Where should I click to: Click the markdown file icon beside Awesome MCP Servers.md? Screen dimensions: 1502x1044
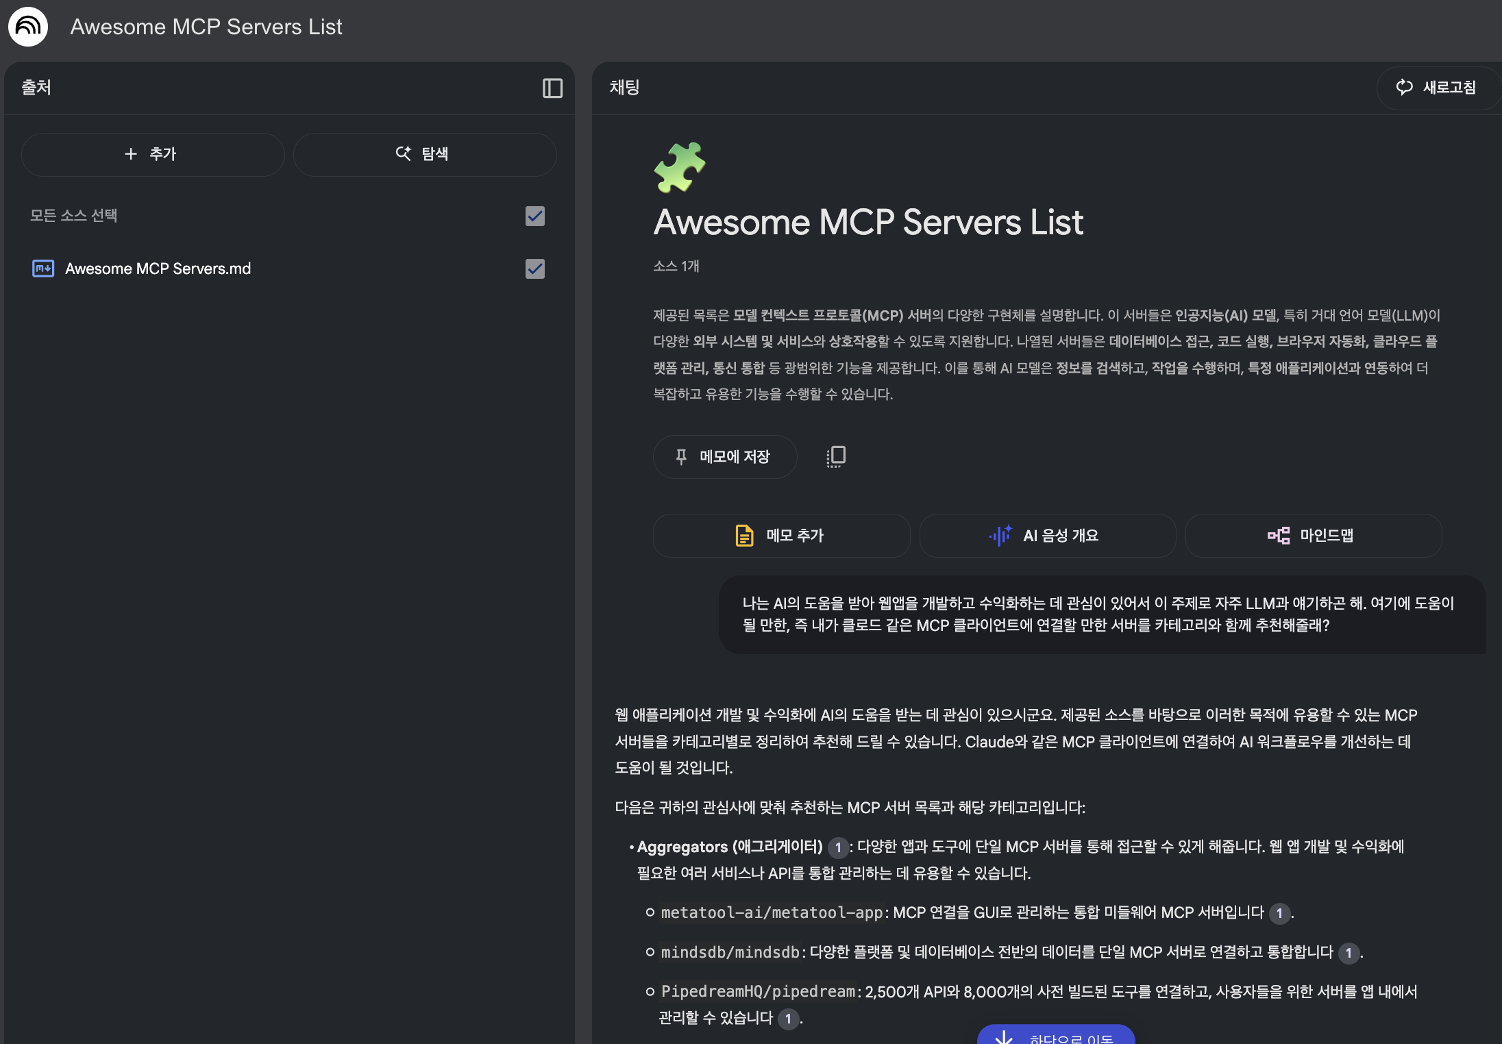pos(42,269)
